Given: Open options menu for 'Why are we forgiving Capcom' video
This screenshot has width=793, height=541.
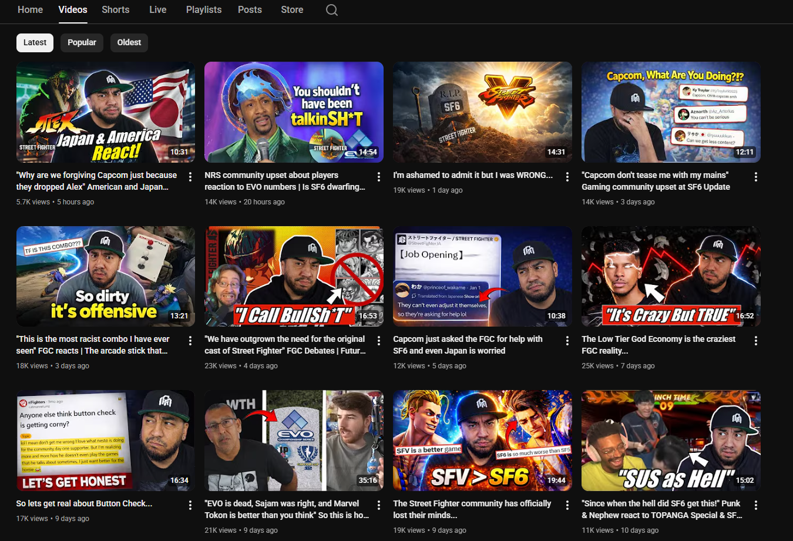Looking at the screenshot, I should [190, 177].
